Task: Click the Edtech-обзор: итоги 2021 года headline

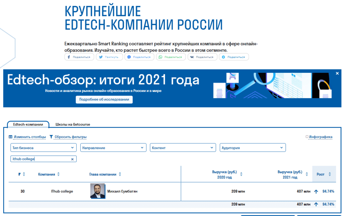Action: click(103, 80)
